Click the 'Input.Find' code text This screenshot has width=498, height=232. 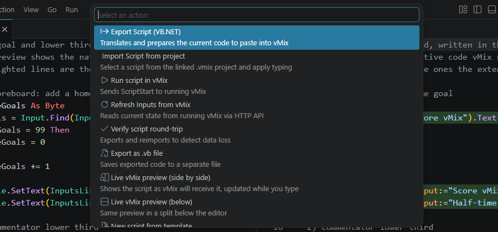(46, 118)
